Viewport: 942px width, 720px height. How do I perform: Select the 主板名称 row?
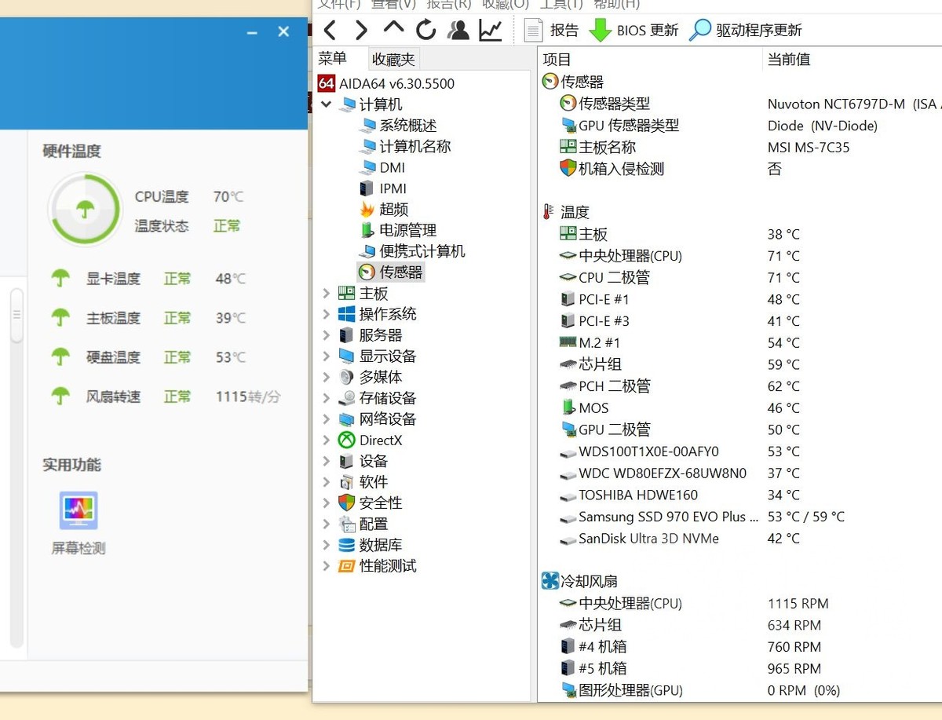(740, 148)
